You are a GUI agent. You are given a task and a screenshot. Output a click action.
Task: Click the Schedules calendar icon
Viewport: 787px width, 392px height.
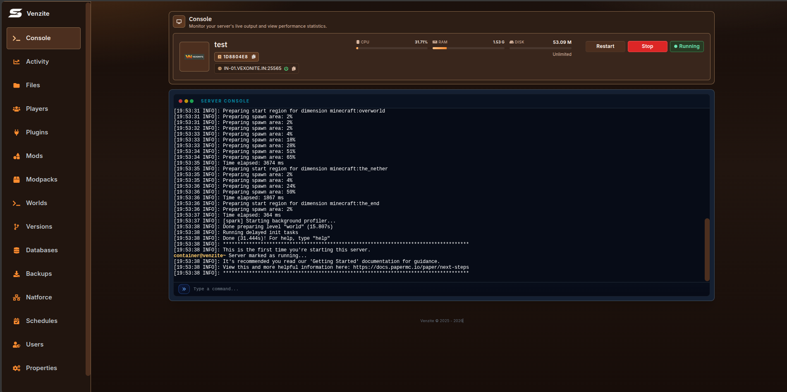pos(17,321)
